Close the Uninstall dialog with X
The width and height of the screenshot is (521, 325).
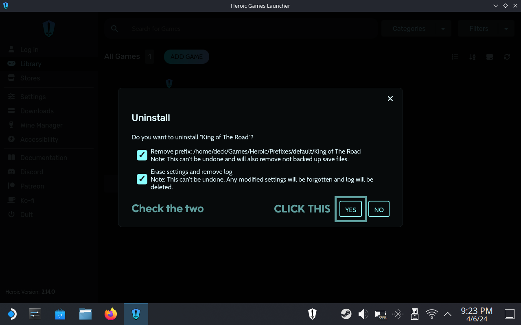[x=390, y=99]
